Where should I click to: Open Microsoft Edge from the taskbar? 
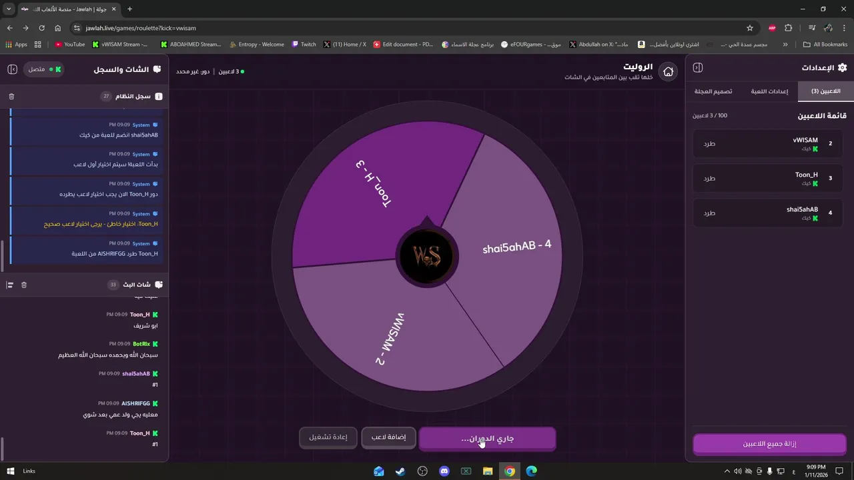532,471
